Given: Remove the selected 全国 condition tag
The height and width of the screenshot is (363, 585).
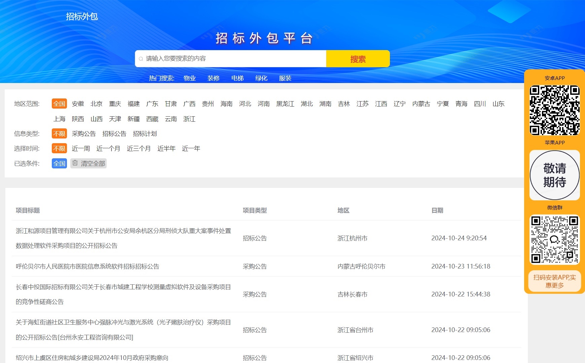Looking at the screenshot, I should [x=59, y=164].
